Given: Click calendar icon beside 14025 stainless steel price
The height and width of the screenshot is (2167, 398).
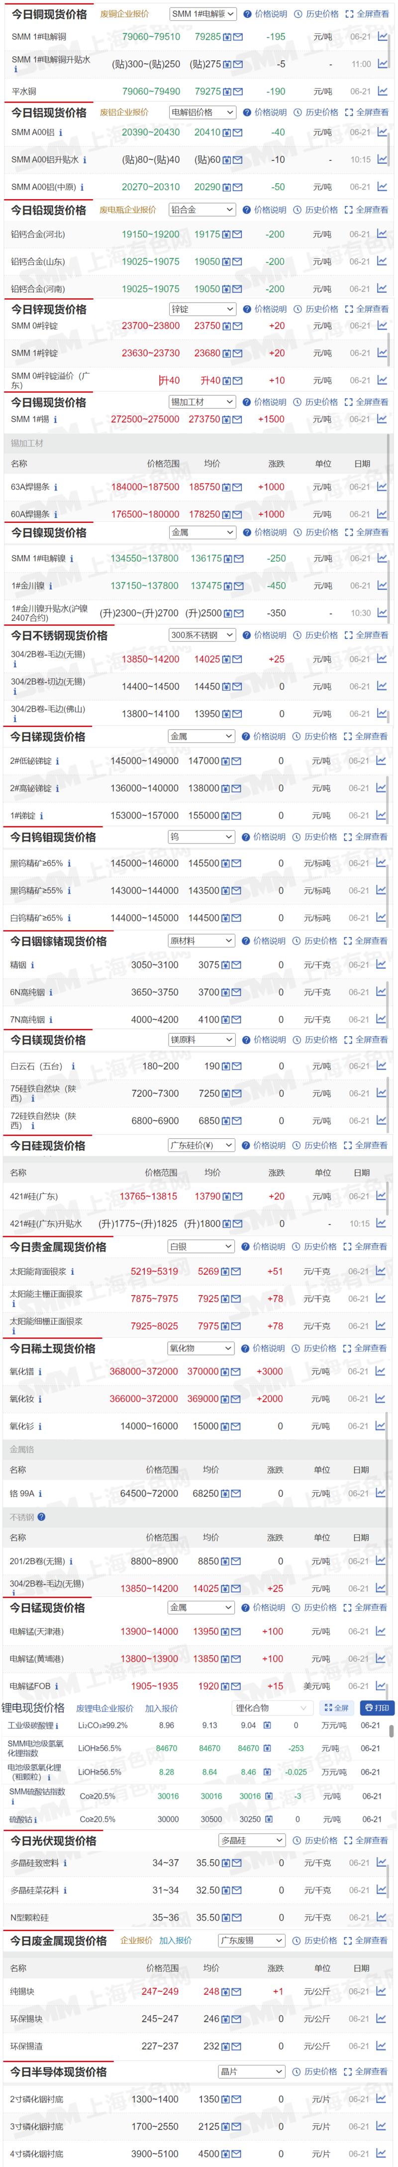Looking at the screenshot, I should (x=227, y=660).
